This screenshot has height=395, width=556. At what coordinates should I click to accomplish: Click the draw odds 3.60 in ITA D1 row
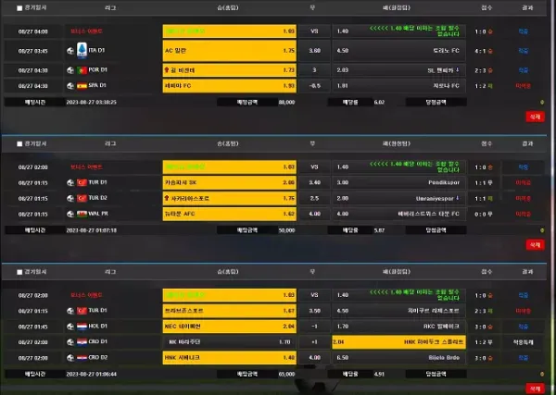[x=314, y=51]
